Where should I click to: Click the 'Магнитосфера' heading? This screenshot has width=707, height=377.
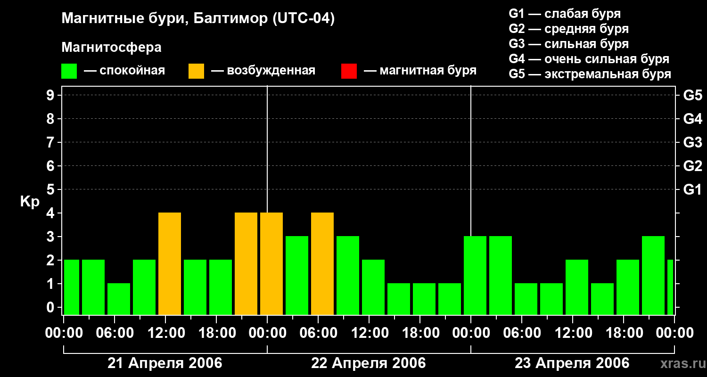click(112, 48)
